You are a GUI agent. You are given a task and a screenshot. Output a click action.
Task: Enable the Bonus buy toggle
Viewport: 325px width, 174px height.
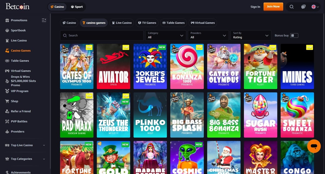coord(294,35)
